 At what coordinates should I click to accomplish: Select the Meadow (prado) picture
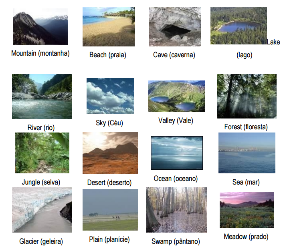(x=247, y=210)
